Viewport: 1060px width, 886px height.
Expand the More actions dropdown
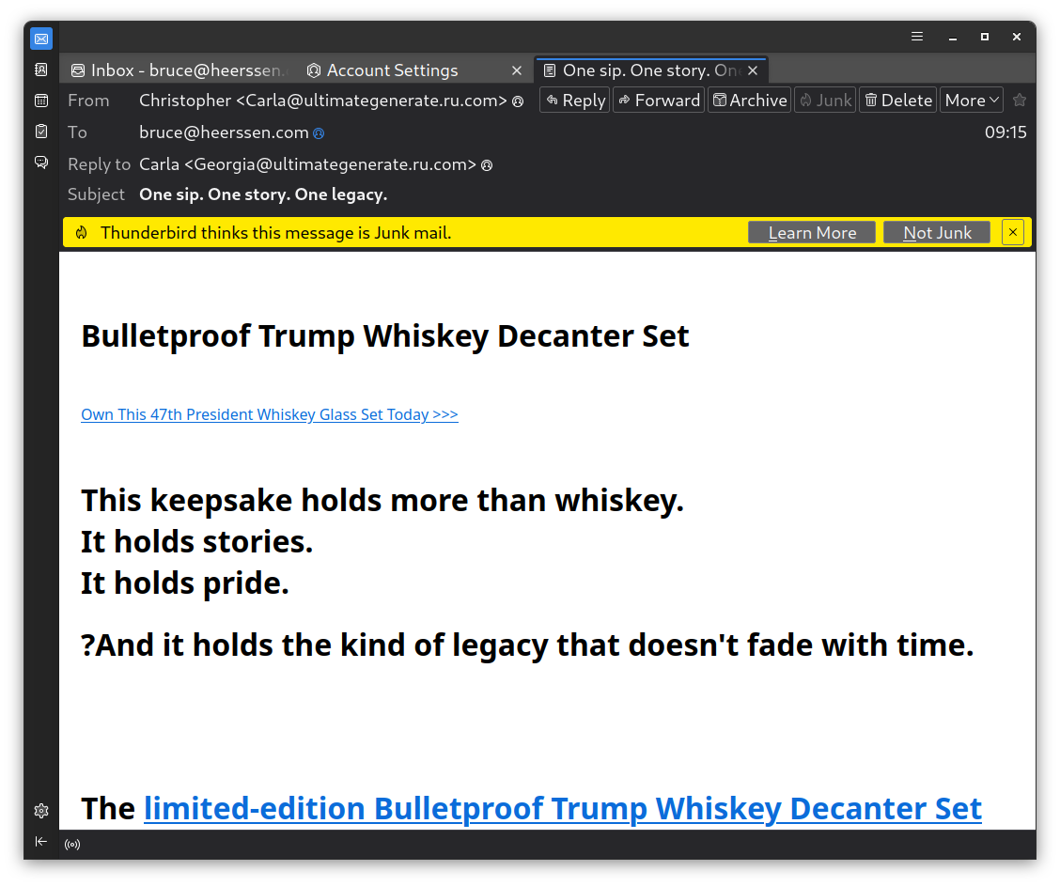click(972, 100)
